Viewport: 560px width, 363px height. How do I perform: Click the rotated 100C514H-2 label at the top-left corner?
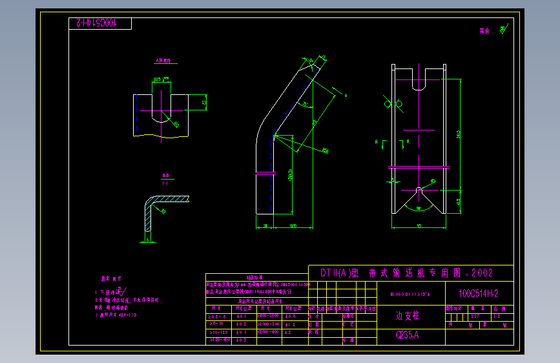click(x=97, y=23)
